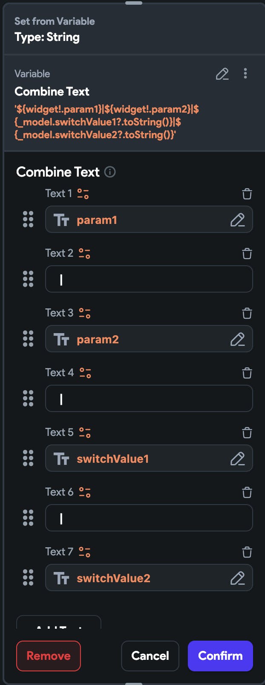The height and width of the screenshot is (685, 265).
Task: Click the trash icon for Text 6
Action: pyautogui.click(x=247, y=493)
